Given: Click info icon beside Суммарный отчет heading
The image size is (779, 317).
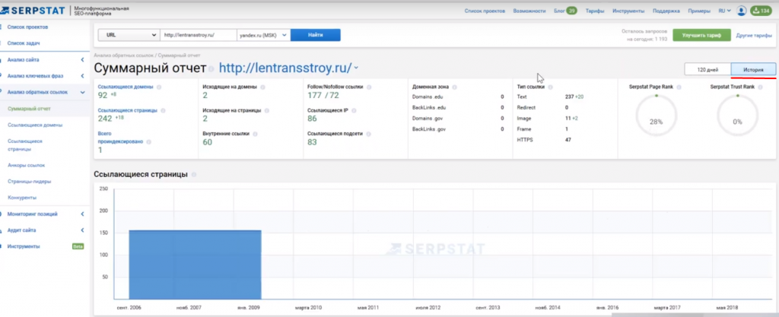Looking at the screenshot, I should tap(211, 69).
